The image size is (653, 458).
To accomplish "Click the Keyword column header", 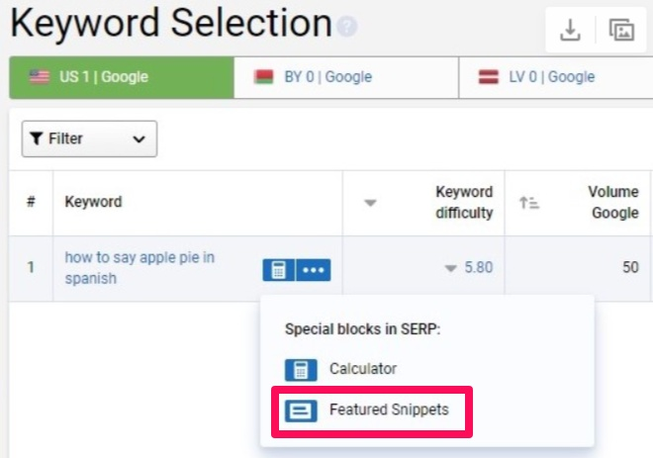I will coord(94,202).
